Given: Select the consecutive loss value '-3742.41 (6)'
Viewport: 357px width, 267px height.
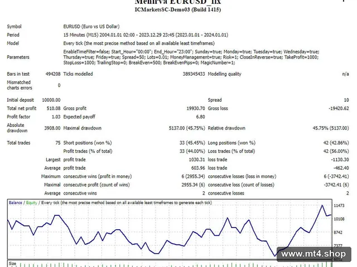Looking at the screenshot, I should 336,185.
